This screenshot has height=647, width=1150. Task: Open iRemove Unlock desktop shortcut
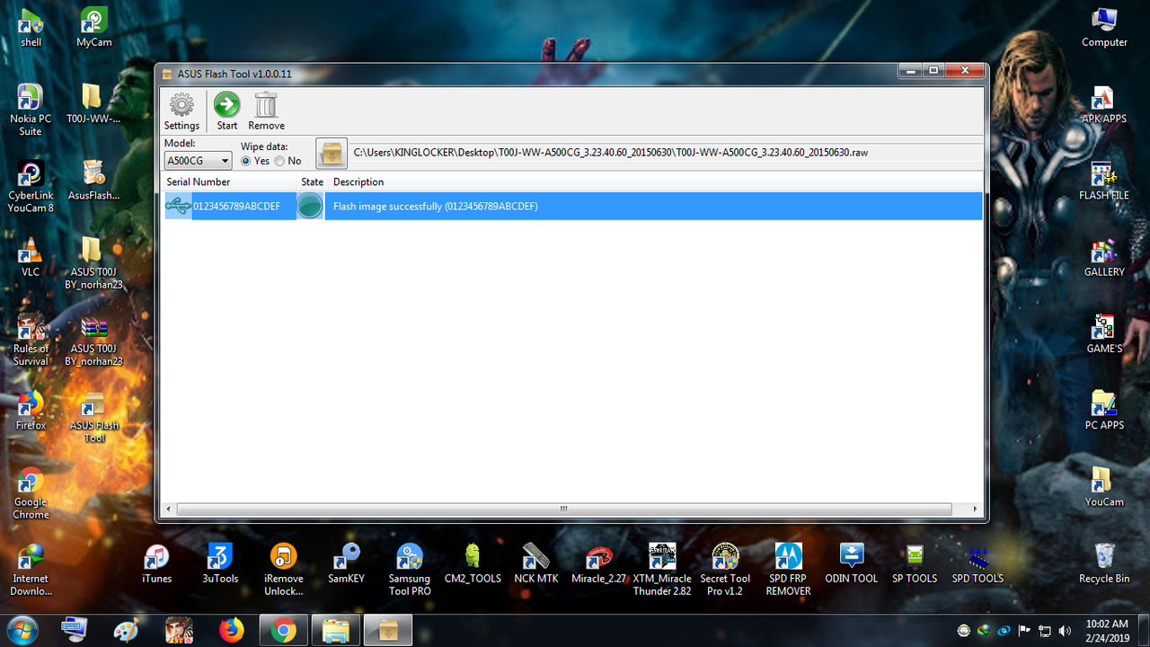coord(283,570)
